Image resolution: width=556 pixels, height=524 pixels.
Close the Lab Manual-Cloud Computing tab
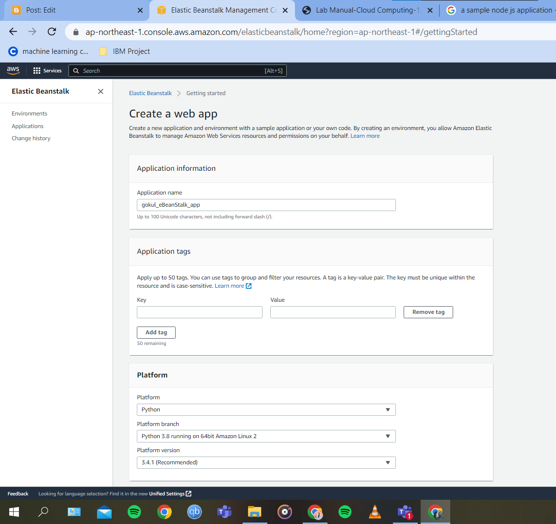430,10
